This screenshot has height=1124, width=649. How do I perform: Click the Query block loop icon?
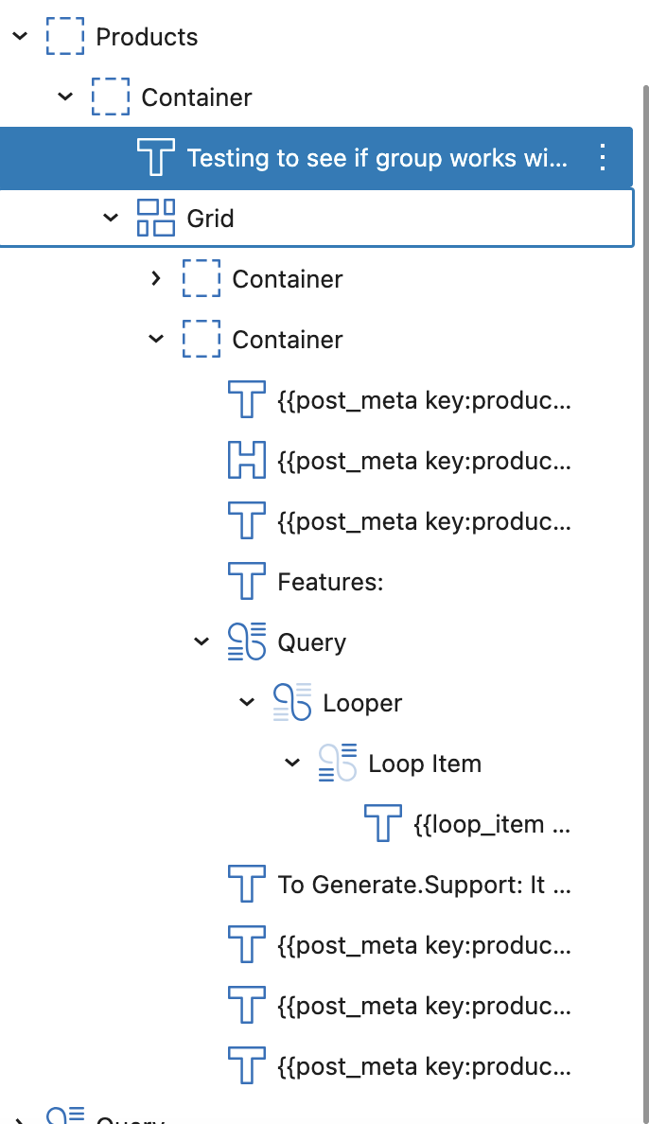[247, 642]
